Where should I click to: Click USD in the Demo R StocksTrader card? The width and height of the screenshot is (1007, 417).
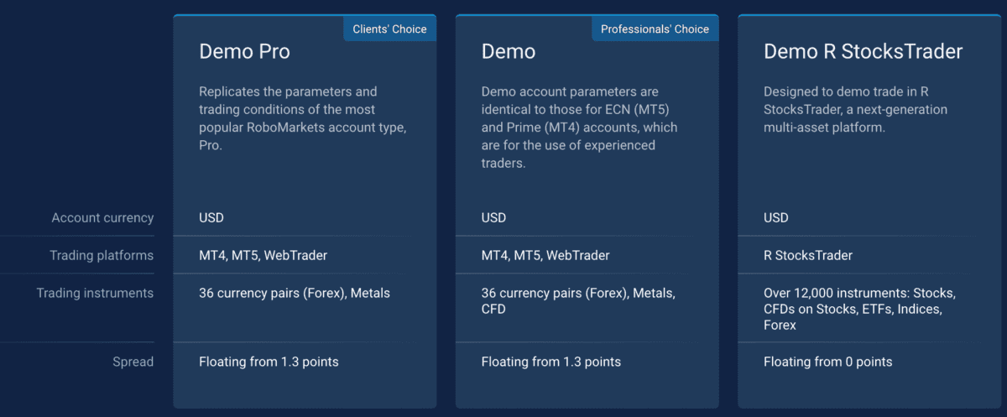coord(776,218)
